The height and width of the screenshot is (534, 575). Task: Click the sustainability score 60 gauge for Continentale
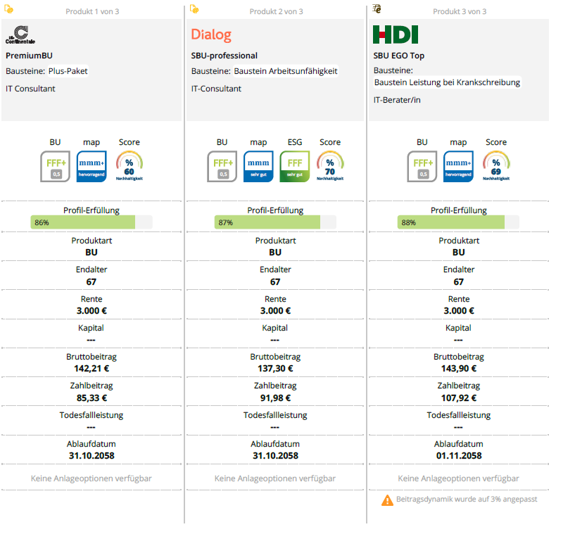coord(129,167)
